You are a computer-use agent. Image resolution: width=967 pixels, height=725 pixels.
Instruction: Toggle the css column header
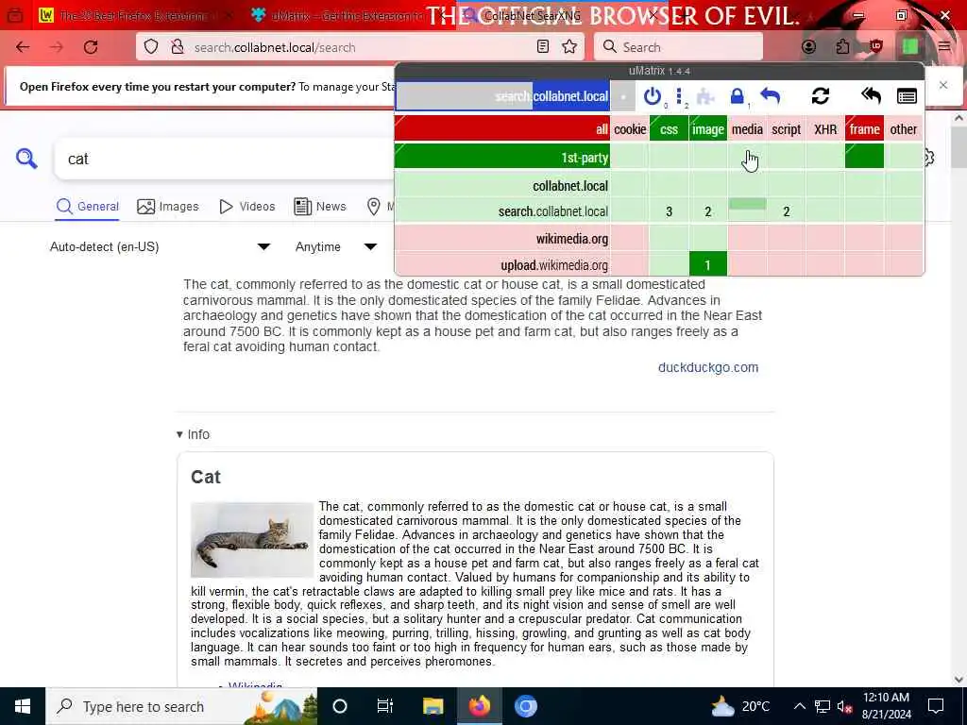click(x=669, y=128)
